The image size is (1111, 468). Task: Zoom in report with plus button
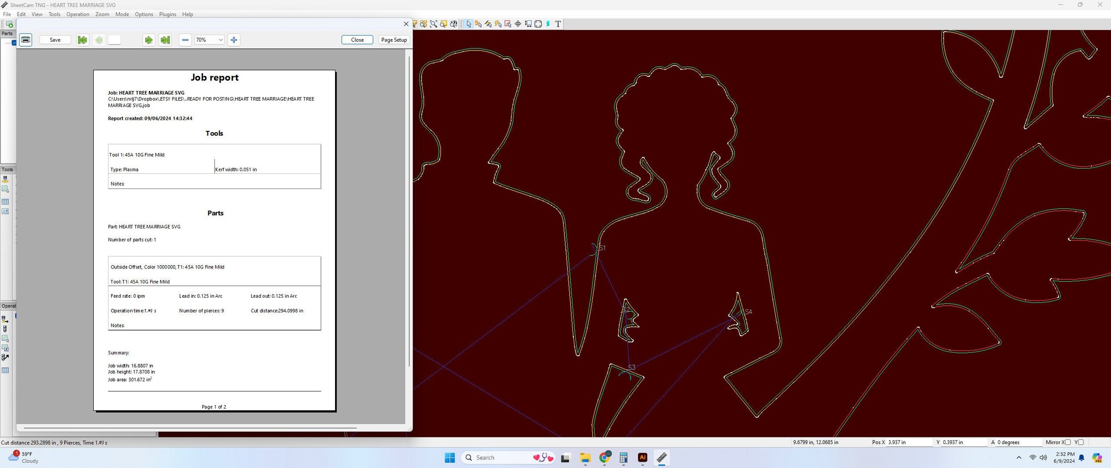point(234,40)
